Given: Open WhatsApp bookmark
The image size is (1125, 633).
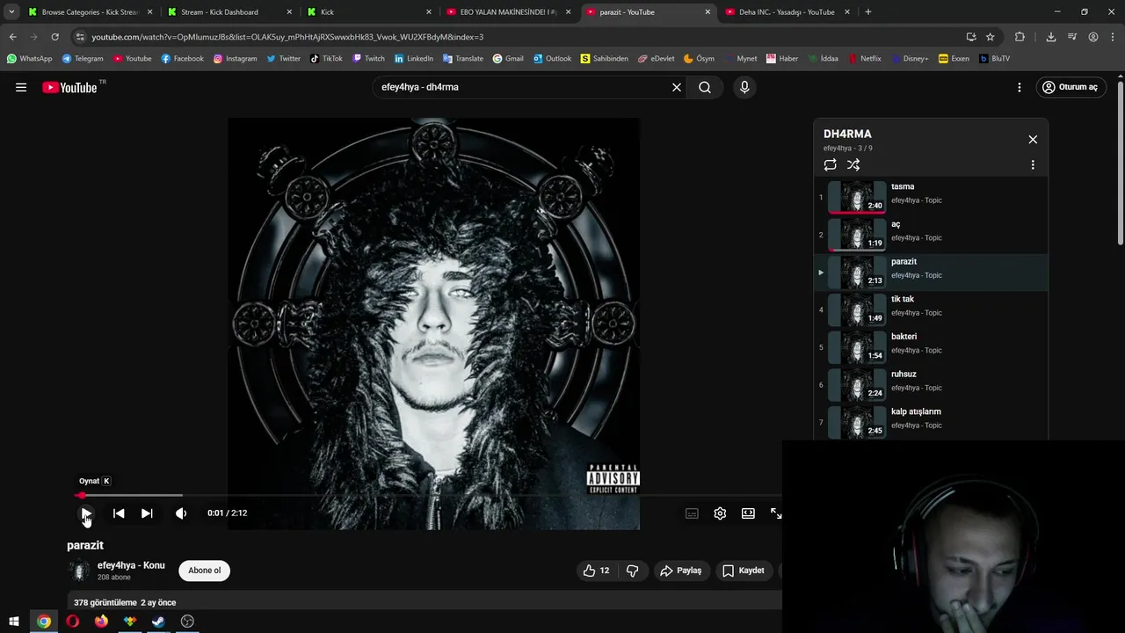Looking at the screenshot, I should [x=29, y=59].
